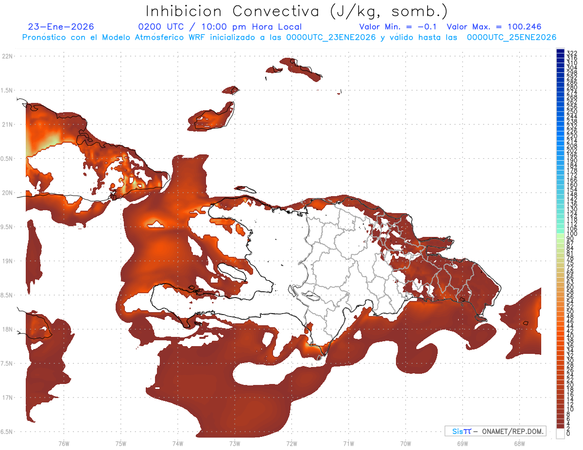Click the latitude label '17N'
Viewport: 583px width, 450px height.
pos(8,398)
